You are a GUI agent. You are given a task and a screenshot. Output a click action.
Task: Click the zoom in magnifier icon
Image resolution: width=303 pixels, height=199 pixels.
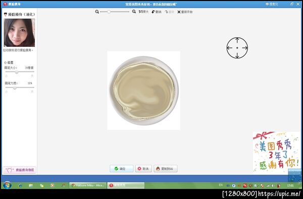134,12
